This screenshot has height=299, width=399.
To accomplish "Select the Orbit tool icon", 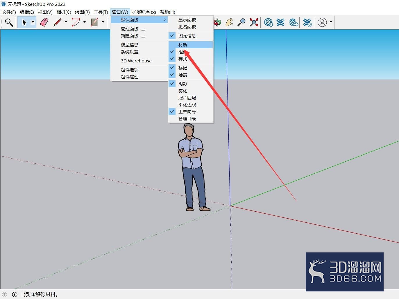I will pyautogui.click(x=218, y=22).
